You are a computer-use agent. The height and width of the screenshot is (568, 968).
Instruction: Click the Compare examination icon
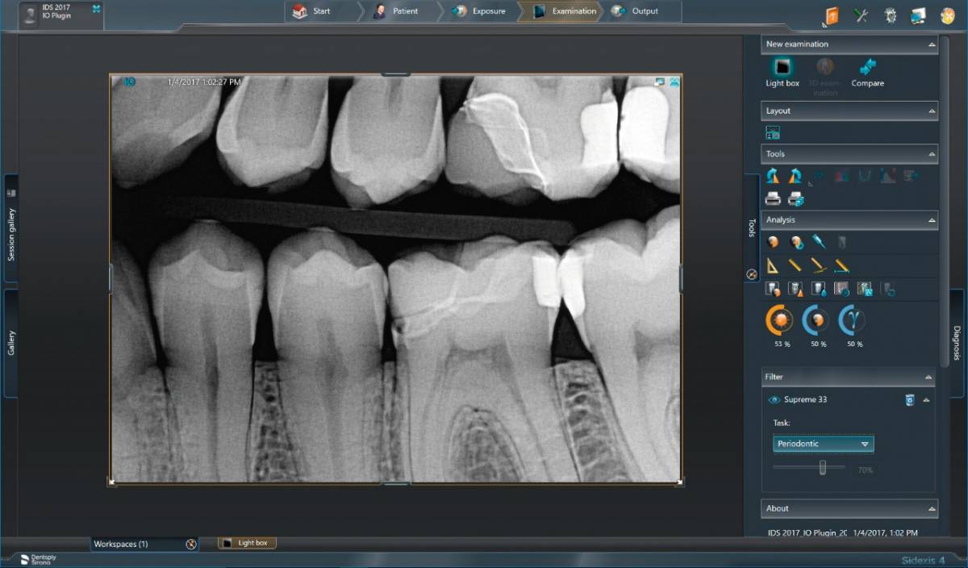pyautogui.click(x=867, y=69)
